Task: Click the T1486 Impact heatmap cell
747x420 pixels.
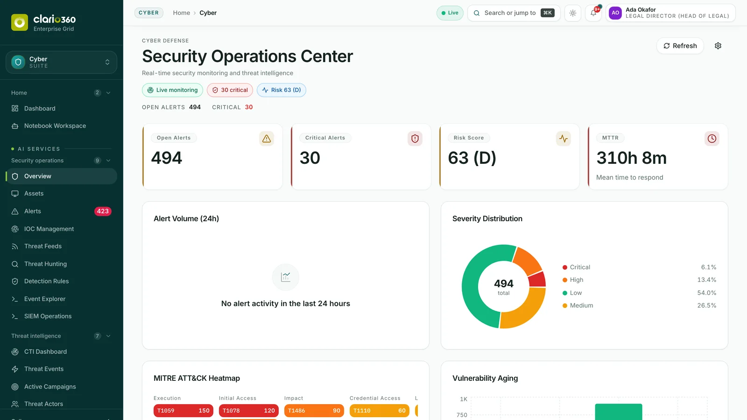Action: click(314, 411)
